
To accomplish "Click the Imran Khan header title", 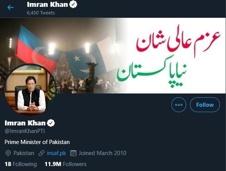I will click(47, 5).
